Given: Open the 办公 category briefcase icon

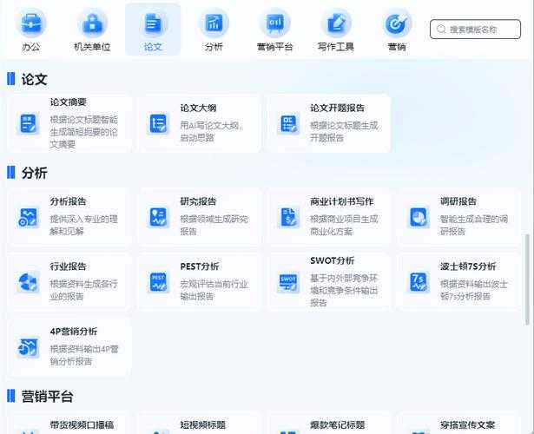Looking at the screenshot, I should (x=31, y=23).
